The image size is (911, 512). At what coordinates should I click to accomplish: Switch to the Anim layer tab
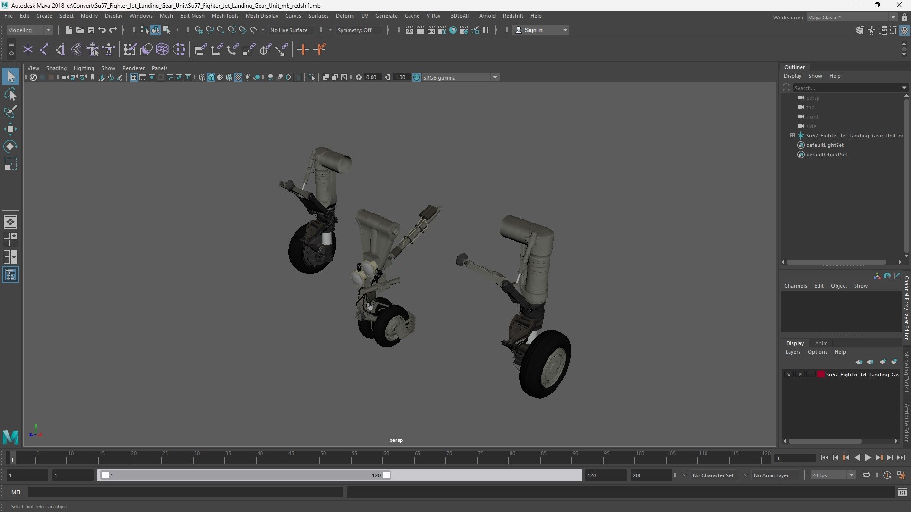(x=821, y=343)
